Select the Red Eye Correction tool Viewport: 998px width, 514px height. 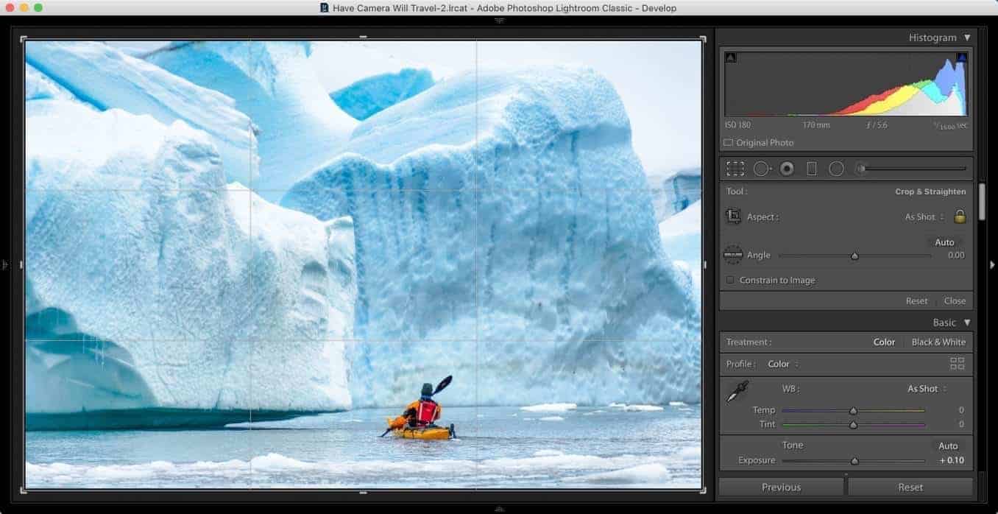pyautogui.click(x=787, y=169)
